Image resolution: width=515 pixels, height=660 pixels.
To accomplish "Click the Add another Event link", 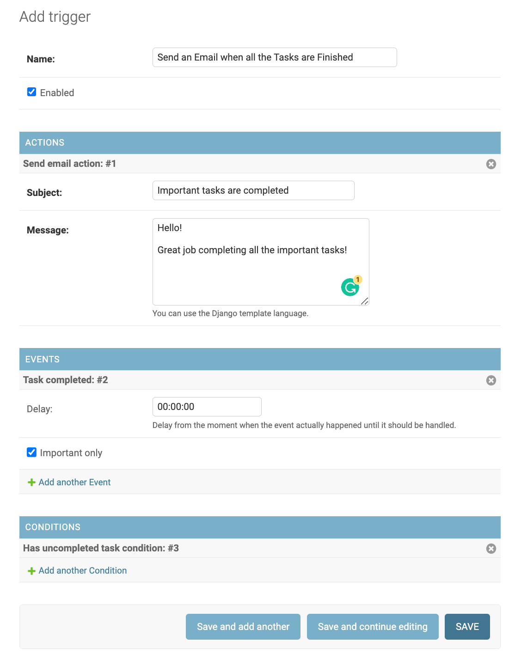I will tap(74, 483).
